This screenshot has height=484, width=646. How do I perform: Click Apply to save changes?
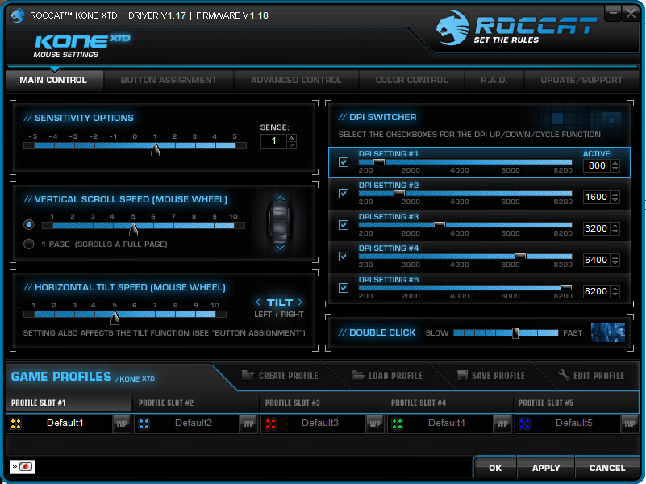(546, 469)
